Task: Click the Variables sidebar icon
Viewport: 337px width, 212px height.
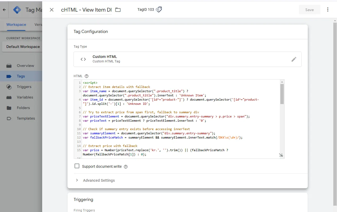Action: pos(9,97)
